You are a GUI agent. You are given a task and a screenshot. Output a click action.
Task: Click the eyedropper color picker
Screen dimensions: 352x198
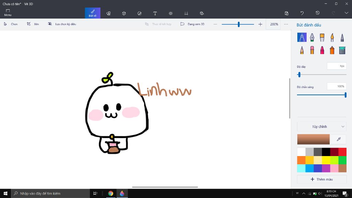(339, 139)
